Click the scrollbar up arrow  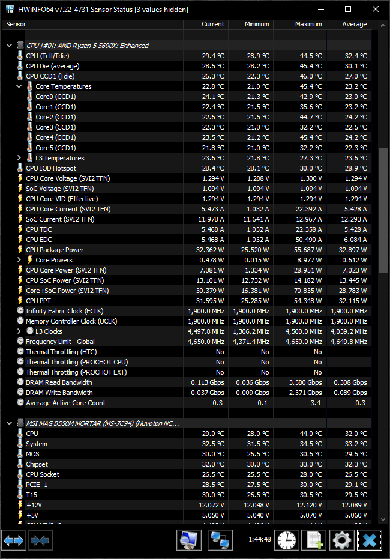(383, 25)
